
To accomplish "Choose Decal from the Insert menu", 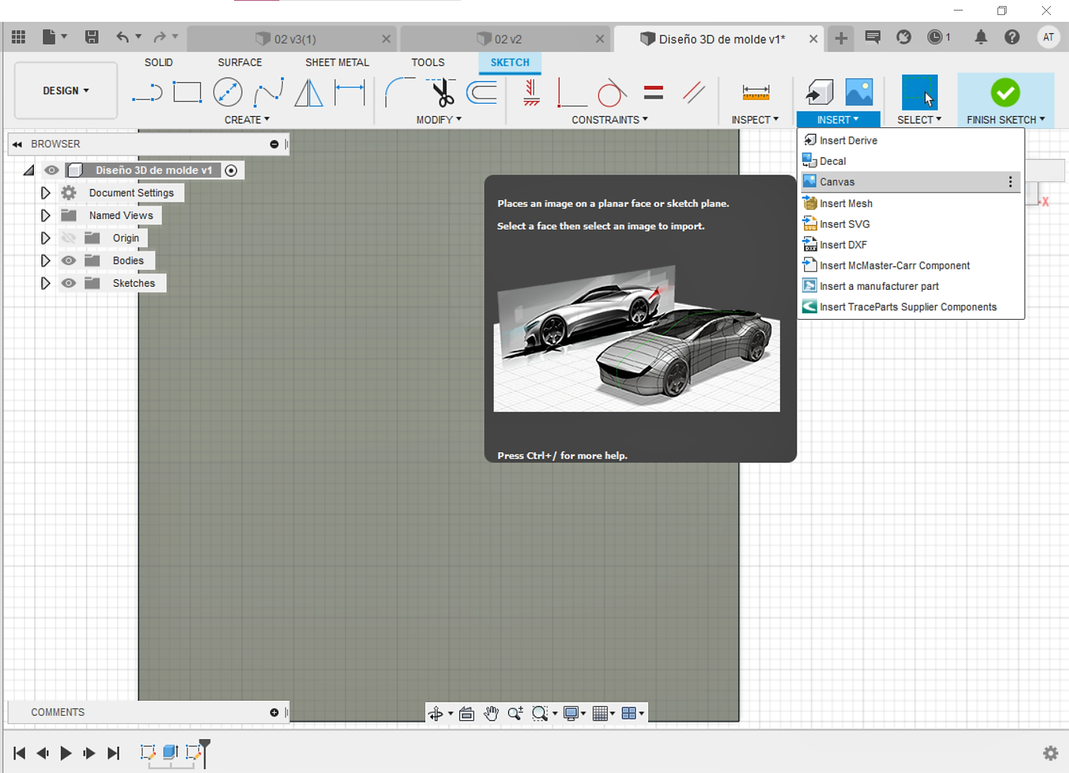I will (911, 161).
